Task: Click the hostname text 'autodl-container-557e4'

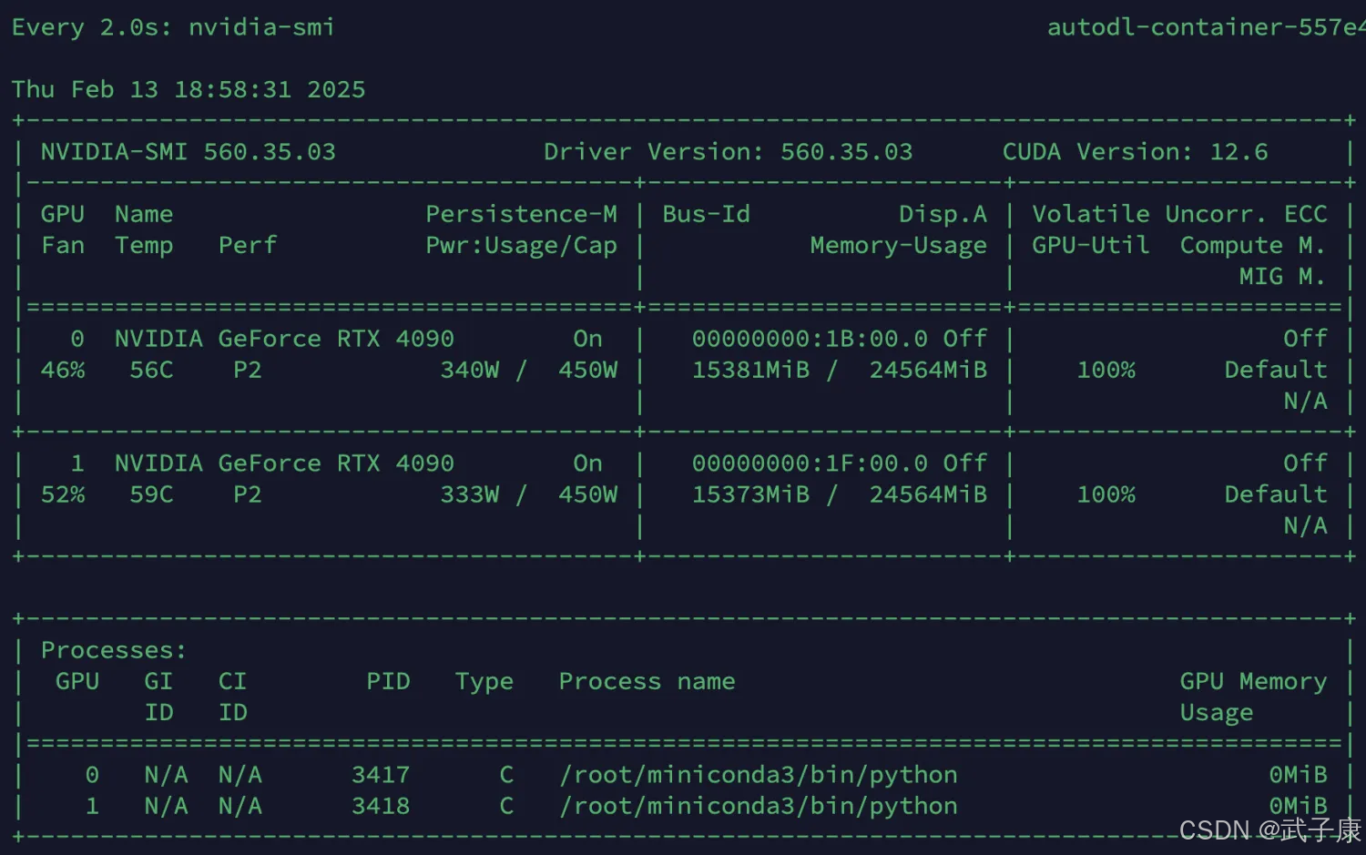Action: 1206,27
